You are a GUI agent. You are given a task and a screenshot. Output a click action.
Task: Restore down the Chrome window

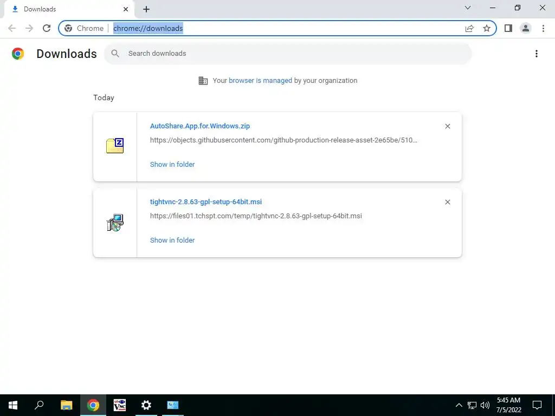pos(518,8)
